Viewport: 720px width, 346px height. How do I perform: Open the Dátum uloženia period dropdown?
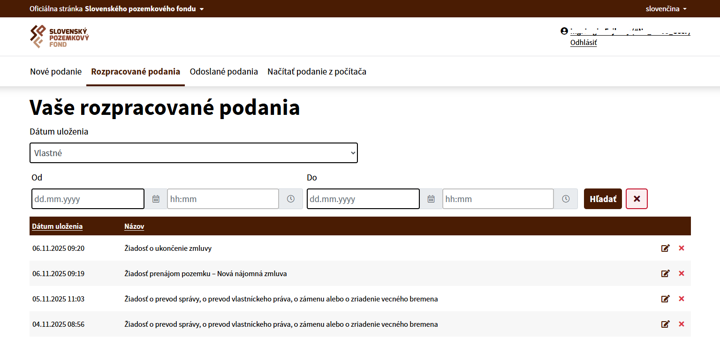[194, 152]
